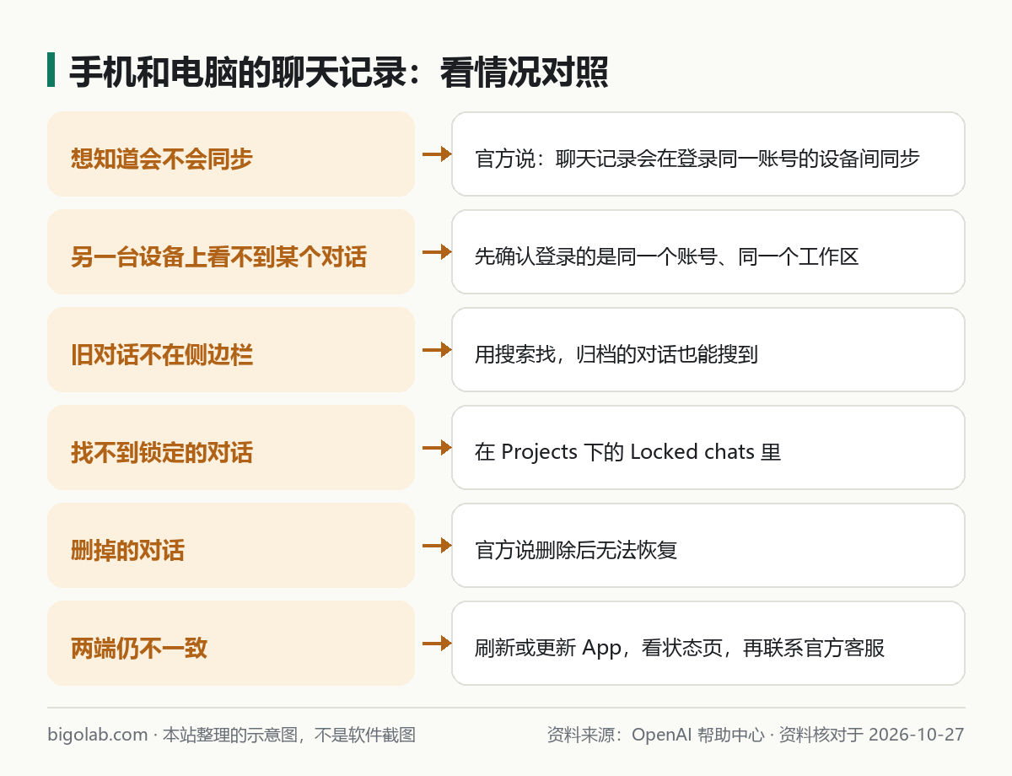Select the '找不到锁定的对话' card
Image resolution: width=1012 pixels, height=776 pixels.
tap(231, 448)
